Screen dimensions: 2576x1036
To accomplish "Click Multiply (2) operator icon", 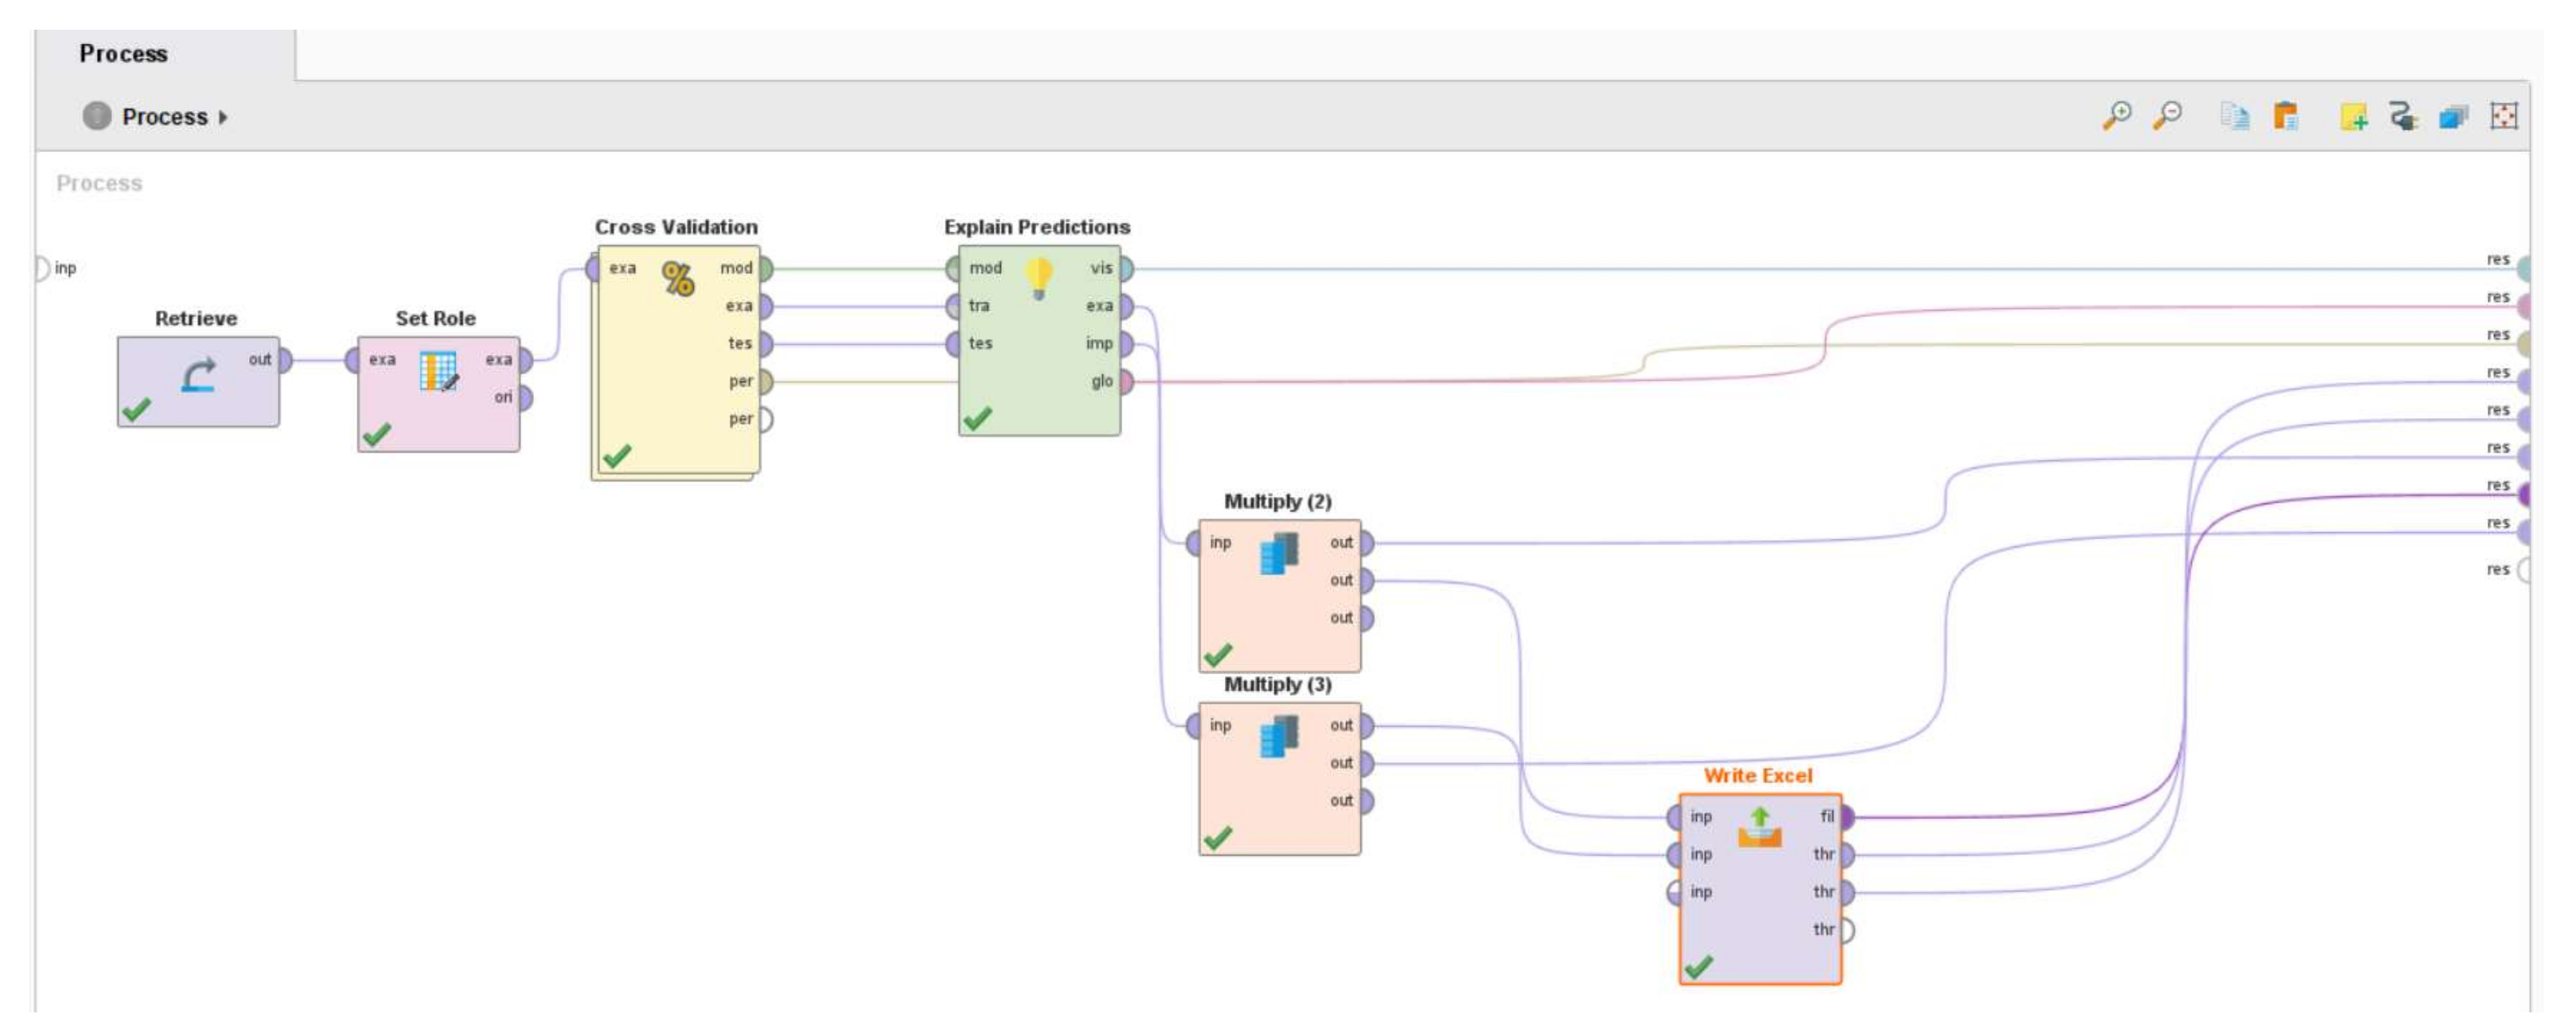I will click(1279, 554).
